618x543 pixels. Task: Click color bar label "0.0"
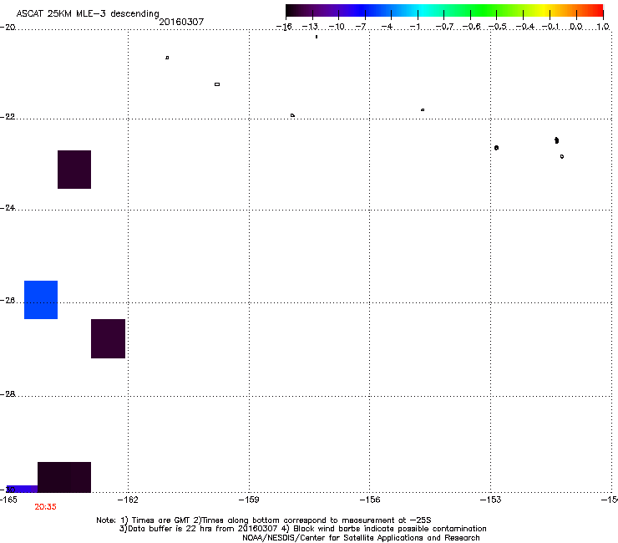coord(576,27)
